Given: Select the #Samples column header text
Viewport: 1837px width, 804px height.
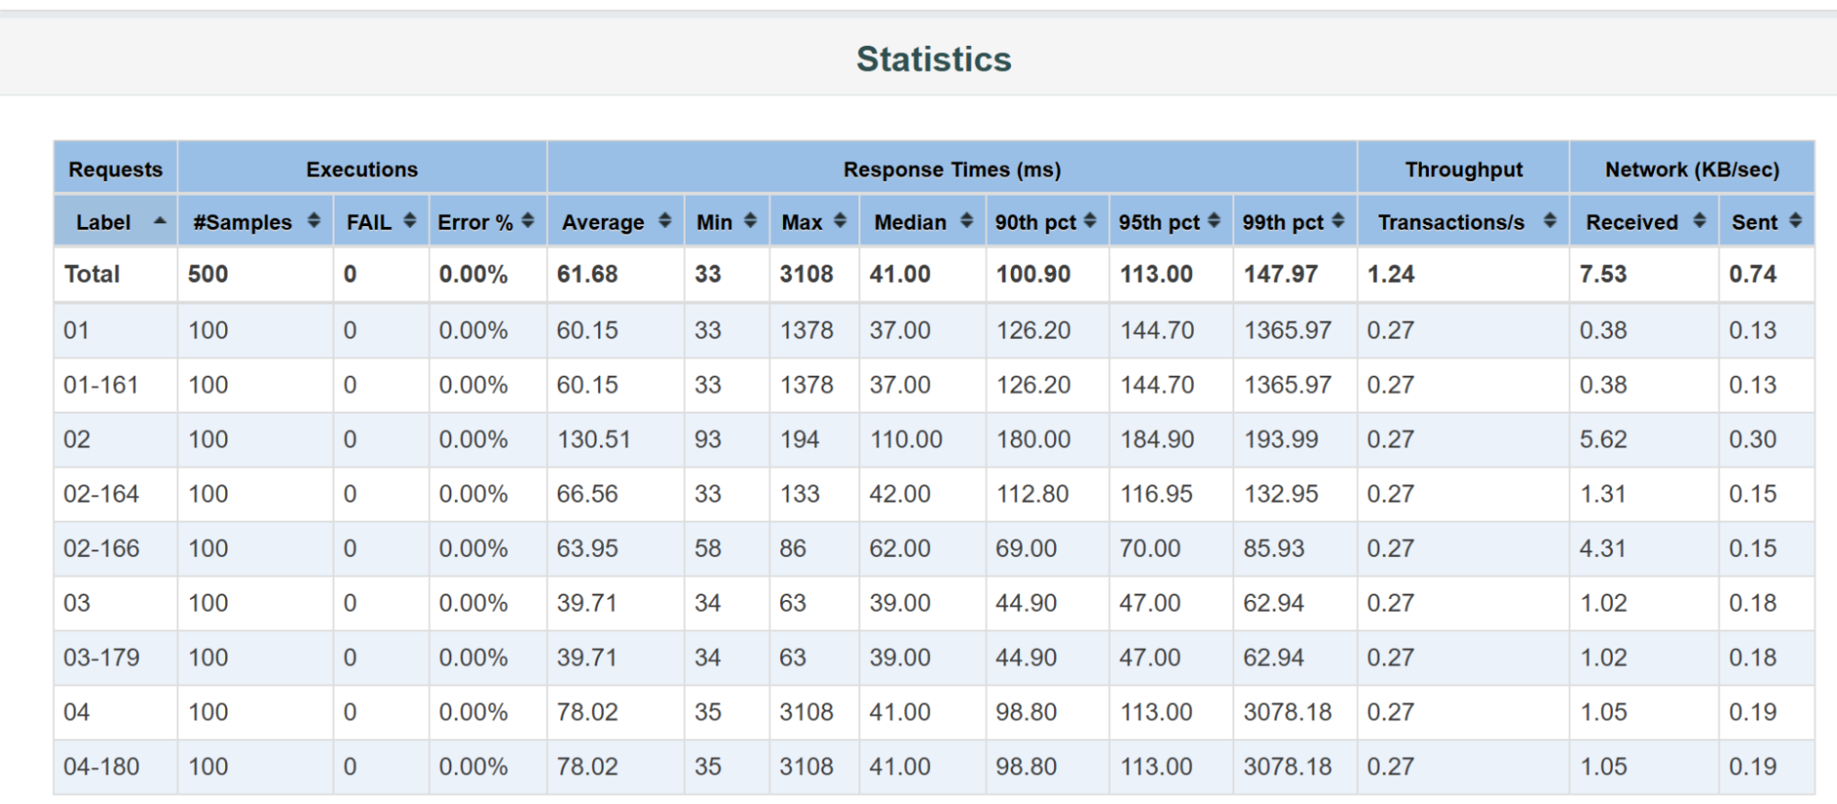Looking at the screenshot, I should point(243,222).
